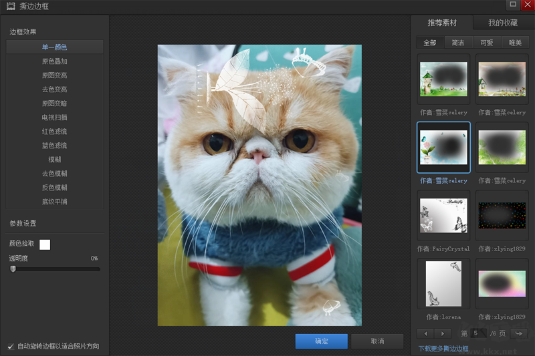The image size is (535, 356).
Task: Click the jump-to-page go arrow icon
Action: 519,333
